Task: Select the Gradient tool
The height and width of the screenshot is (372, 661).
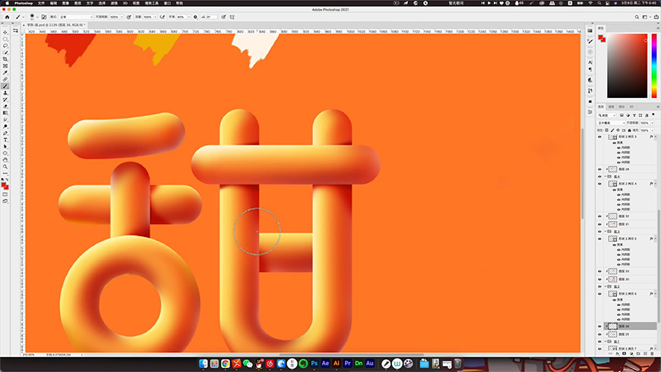Action: click(5, 113)
